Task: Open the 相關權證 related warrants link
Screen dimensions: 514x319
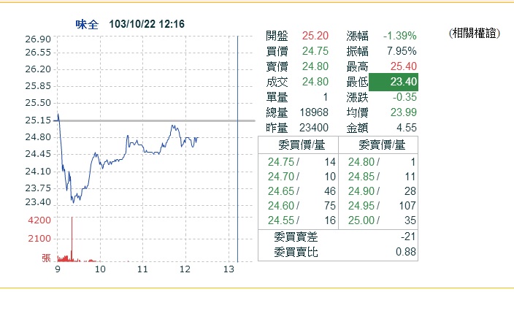Action: tap(475, 33)
